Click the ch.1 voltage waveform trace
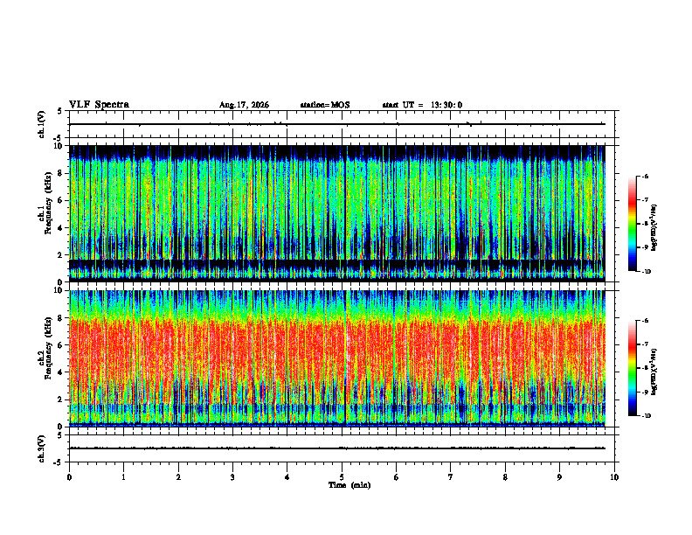692x535 pixels. coord(337,124)
